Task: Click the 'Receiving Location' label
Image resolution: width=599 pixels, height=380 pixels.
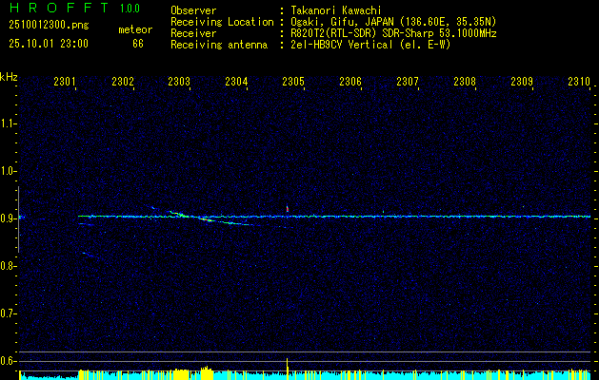Action: click(222, 22)
